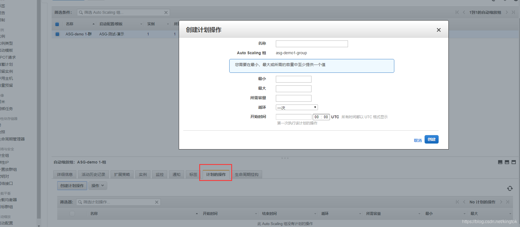520x227 pixels.
Task: Maximize details pane with third layout icon
Action: click(514, 162)
